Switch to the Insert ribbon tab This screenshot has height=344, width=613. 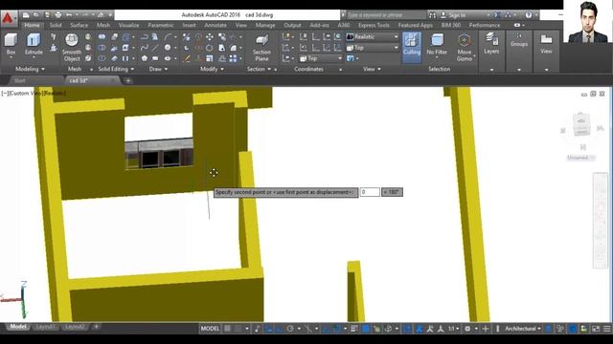tap(189, 25)
